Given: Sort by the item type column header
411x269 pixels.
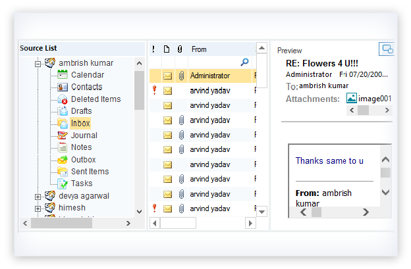Looking at the screenshot, I should pyautogui.click(x=167, y=49).
